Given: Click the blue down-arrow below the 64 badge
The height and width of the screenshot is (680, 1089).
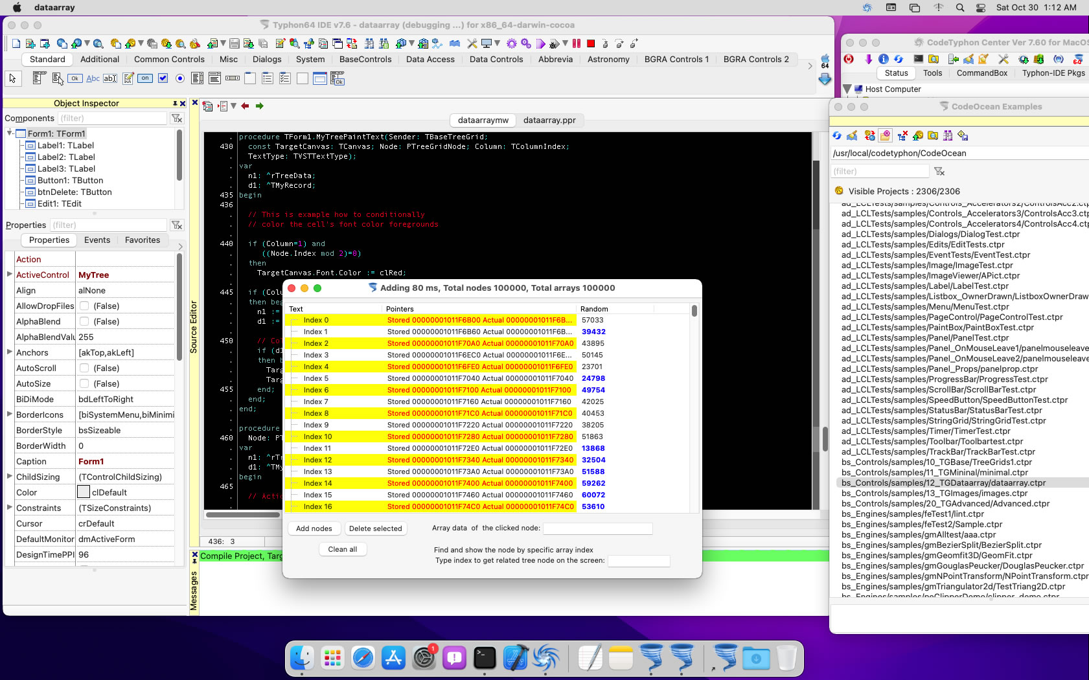Looking at the screenshot, I should coord(825,79).
